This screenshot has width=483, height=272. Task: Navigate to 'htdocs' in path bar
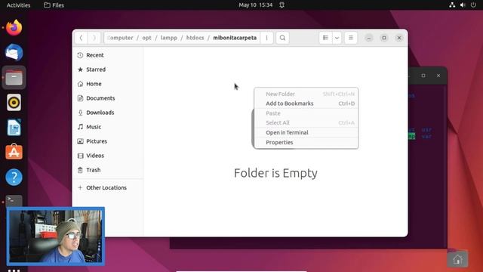coord(195,38)
